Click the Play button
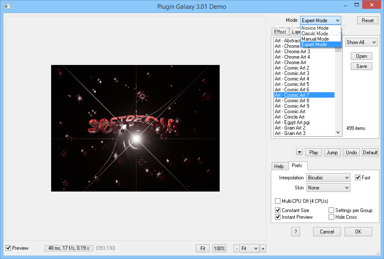The image size is (384, 259). click(314, 152)
